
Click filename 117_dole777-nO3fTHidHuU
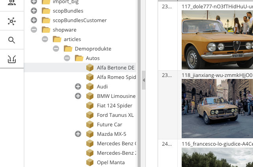coord(217,7)
